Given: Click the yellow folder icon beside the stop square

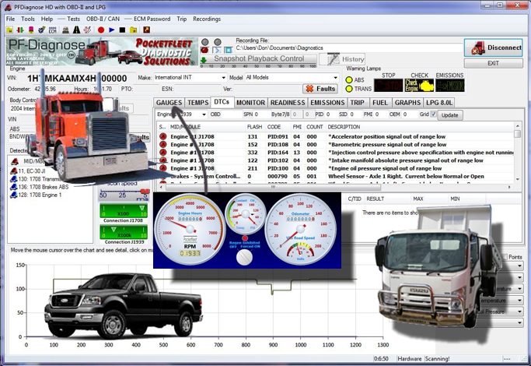Looking at the screenshot, I should [134, 30].
